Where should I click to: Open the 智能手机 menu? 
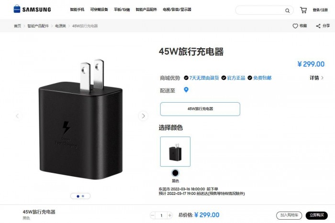point(77,10)
